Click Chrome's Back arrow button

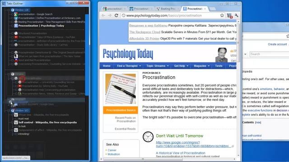103,15
